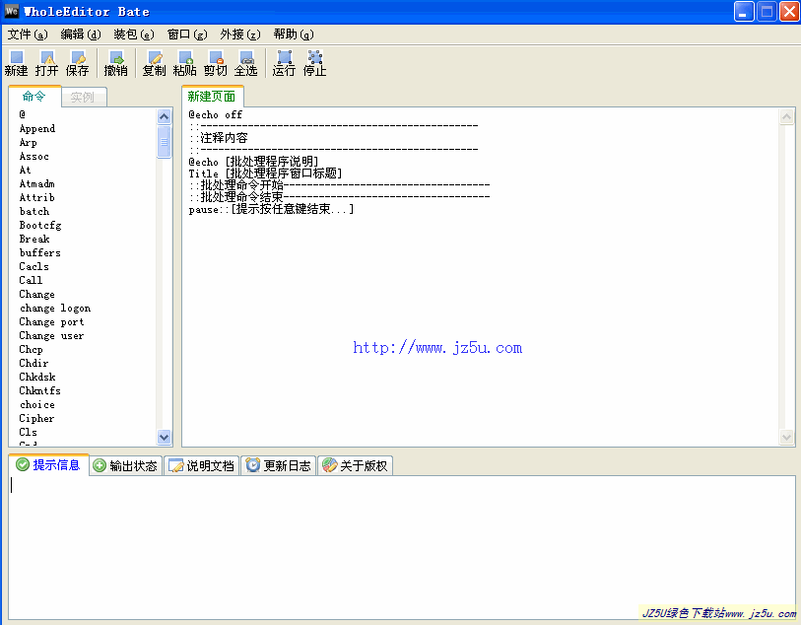This screenshot has height=625, width=801.
Task: Click the 停止 (Stop) toolbar icon
Action: (314, 63)
